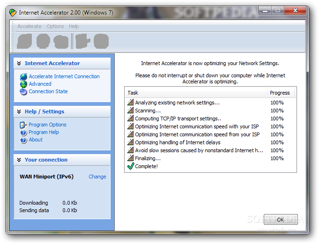319x244 pixels.
Task: Click the Progress column header
Action: [x=281, y=93]
